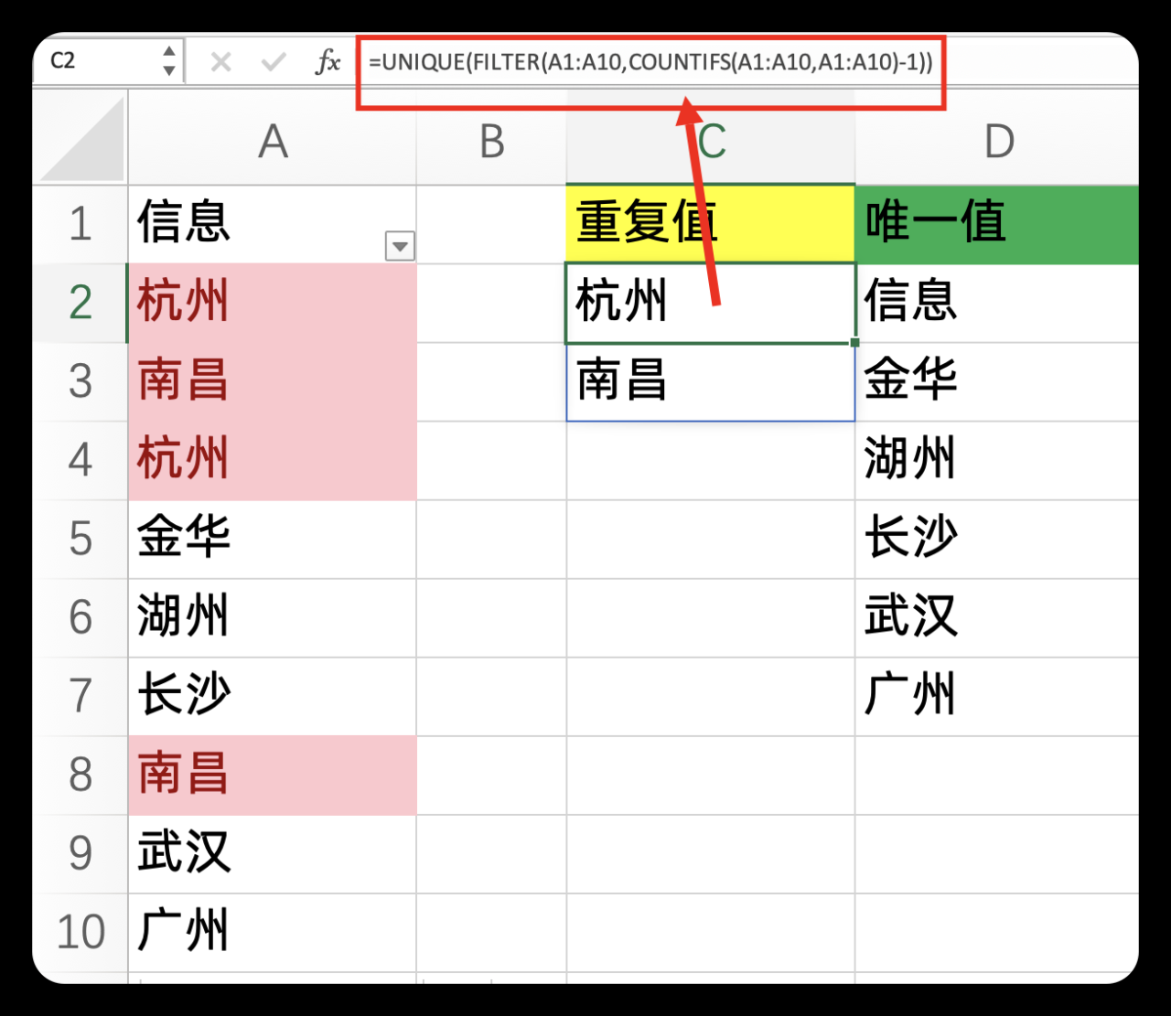Viewport: 1171px width, 1016px height.
Task: Click the 信息 header cell in column A
Action: click(273, 224)
